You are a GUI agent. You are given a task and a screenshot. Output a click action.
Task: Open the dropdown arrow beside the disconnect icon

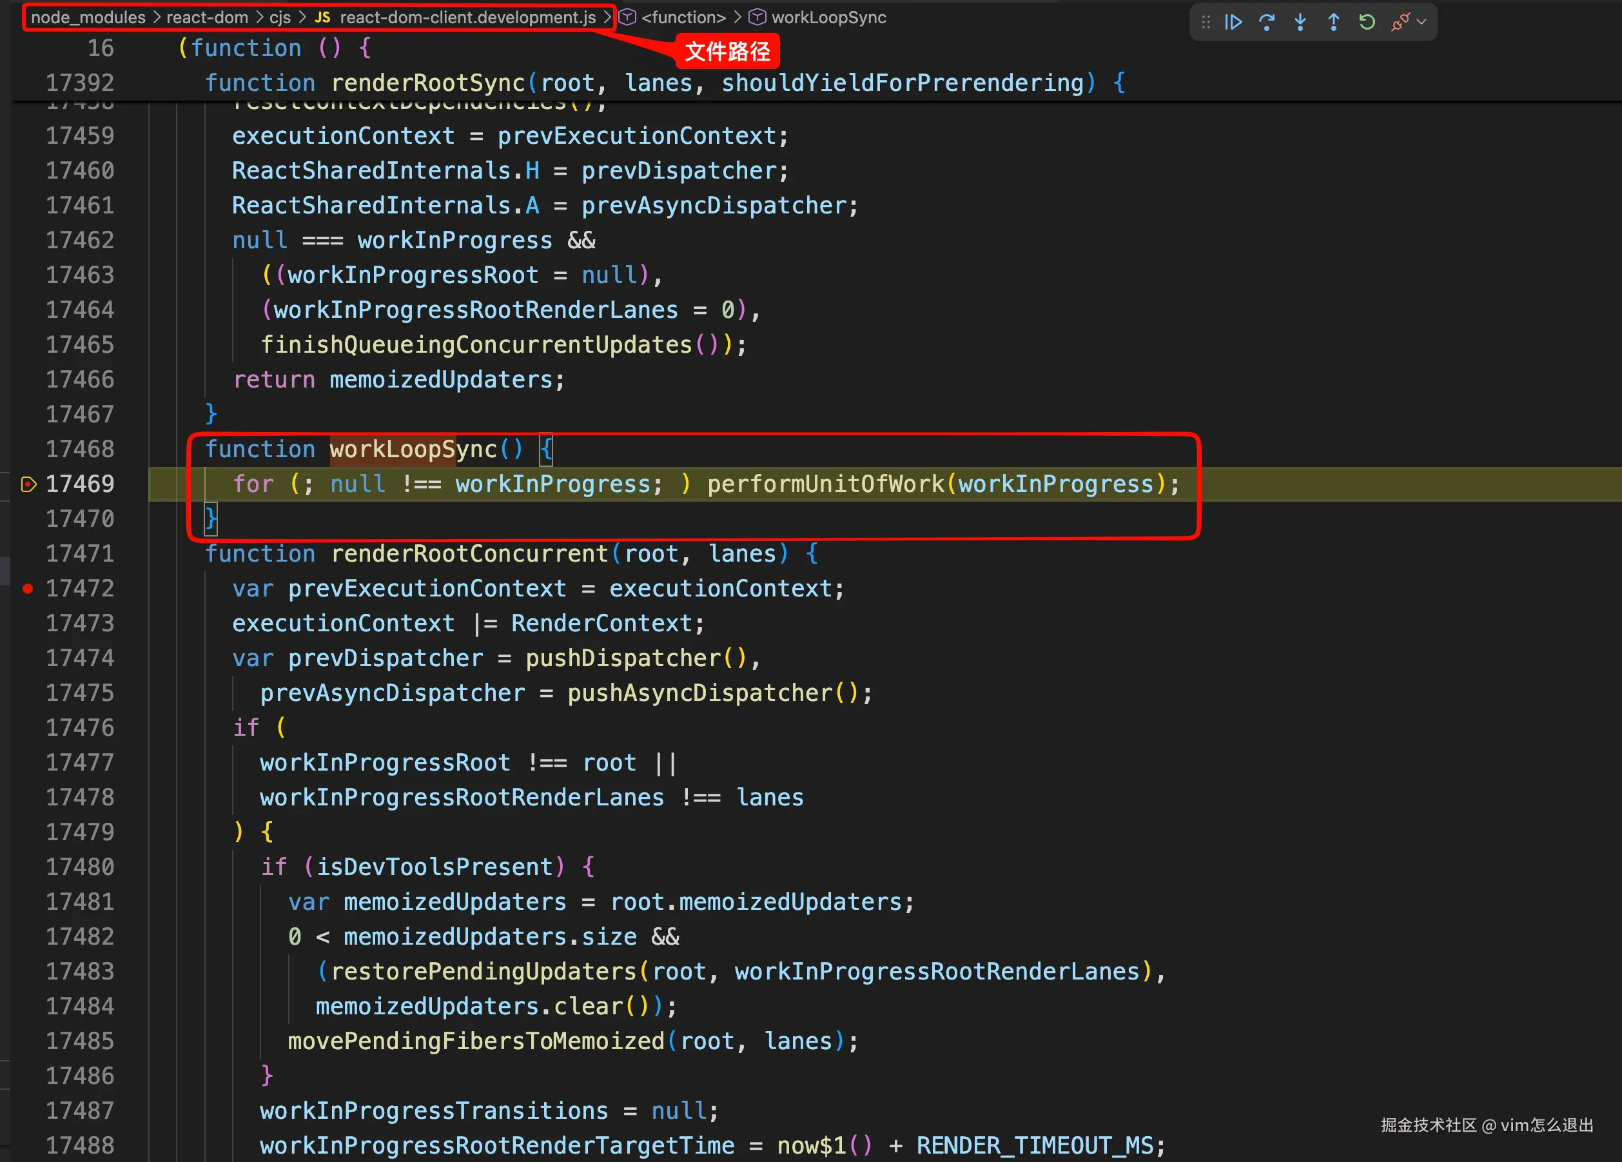[x=1422, y=22]
